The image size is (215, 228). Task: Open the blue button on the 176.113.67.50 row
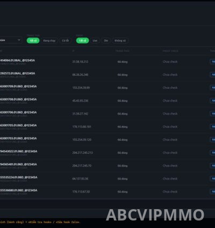coord(212,191)
